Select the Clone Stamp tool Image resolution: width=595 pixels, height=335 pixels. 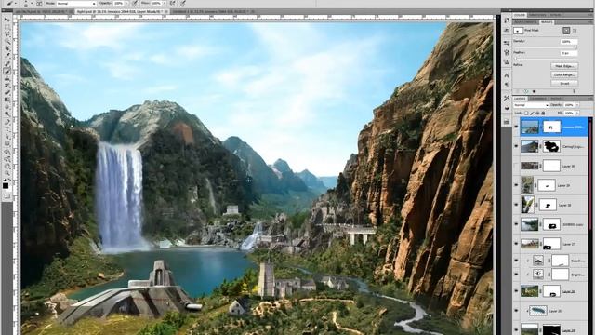click(7, 78)
